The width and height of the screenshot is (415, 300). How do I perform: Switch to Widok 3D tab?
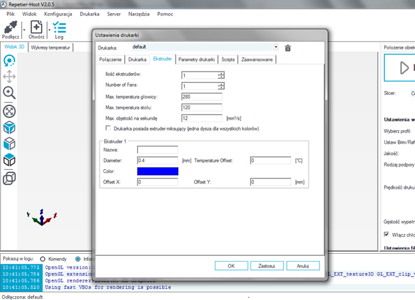[14, 47]
